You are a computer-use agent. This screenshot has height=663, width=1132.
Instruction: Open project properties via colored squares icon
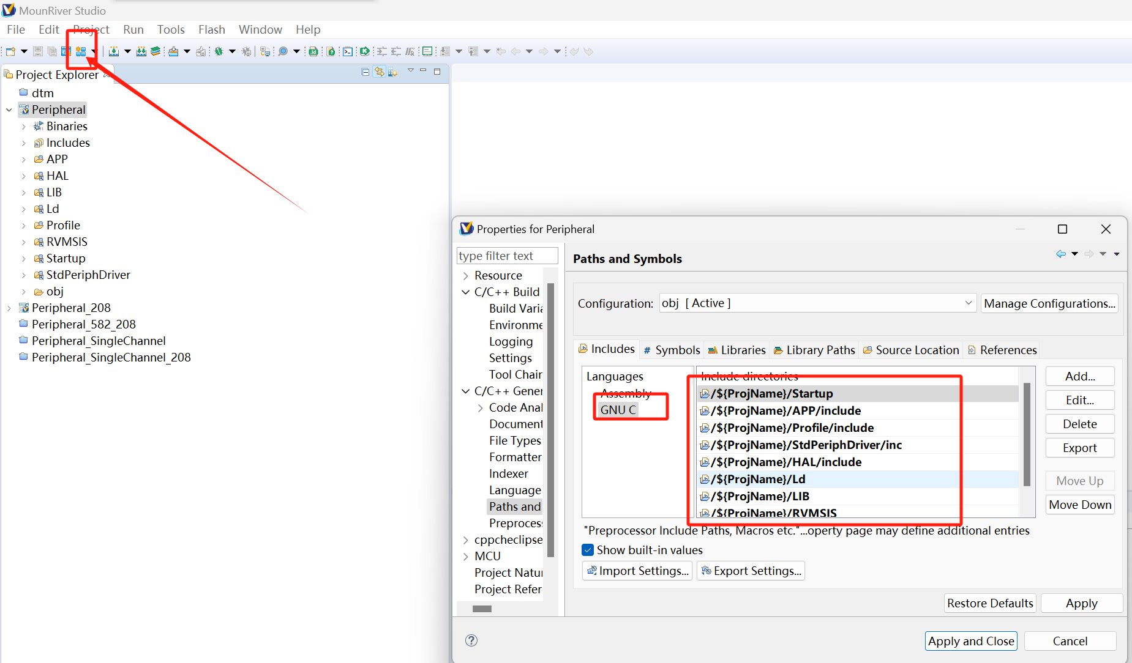coord(81,51)
